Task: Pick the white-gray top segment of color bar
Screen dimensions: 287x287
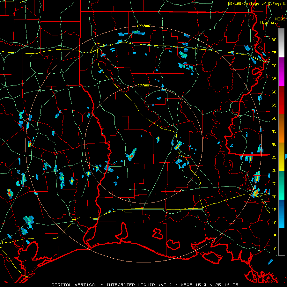Action: coord(282,43)
